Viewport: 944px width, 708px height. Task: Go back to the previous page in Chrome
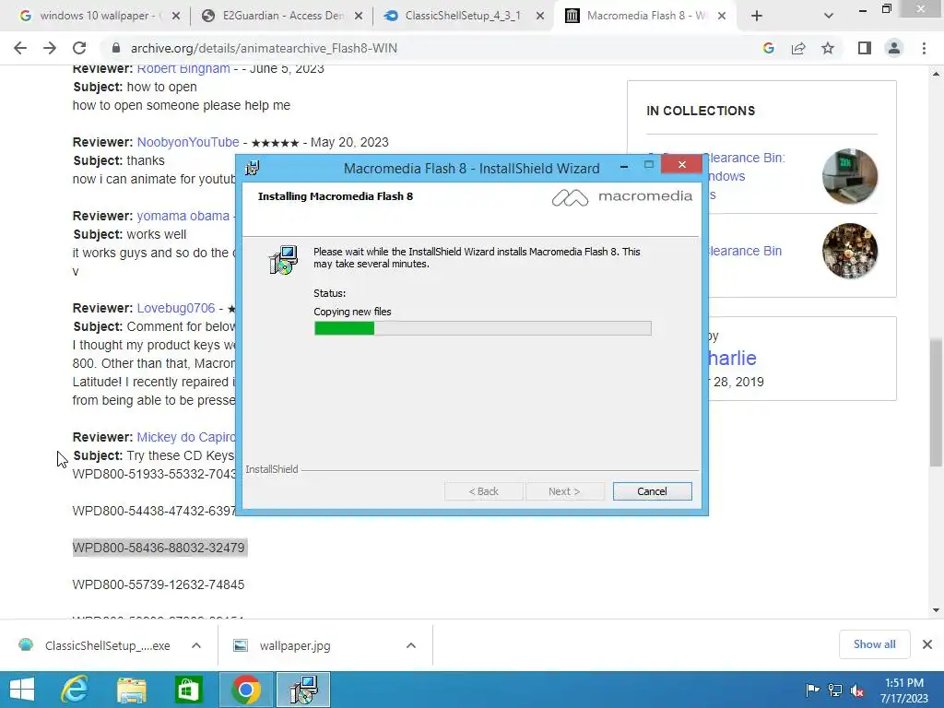[x=20, y=48]
